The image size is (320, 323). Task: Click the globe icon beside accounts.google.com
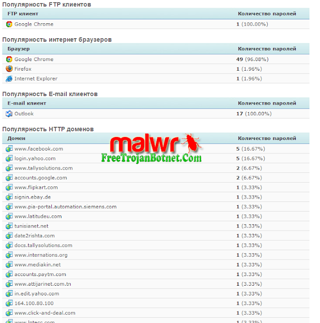tap(9, 178)
